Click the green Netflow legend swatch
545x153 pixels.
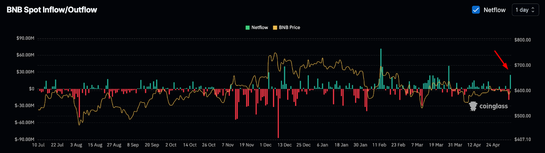tap(248, 27)
